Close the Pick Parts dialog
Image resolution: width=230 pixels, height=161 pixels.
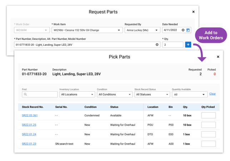tap(218, 57)
